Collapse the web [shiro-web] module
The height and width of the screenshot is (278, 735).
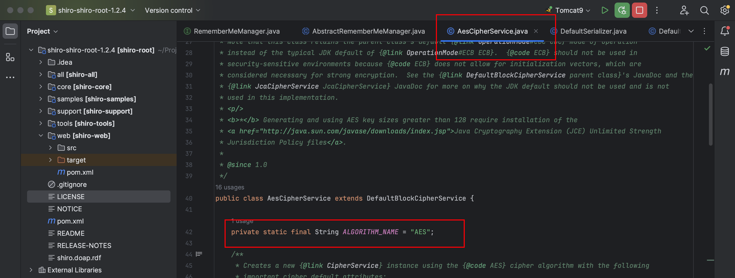41,136
